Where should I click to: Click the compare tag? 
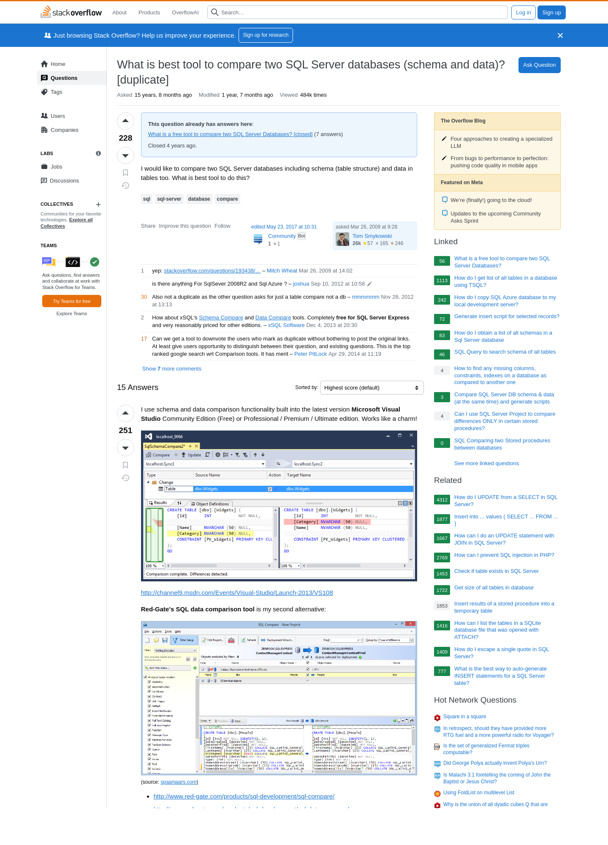coord(227,199)
